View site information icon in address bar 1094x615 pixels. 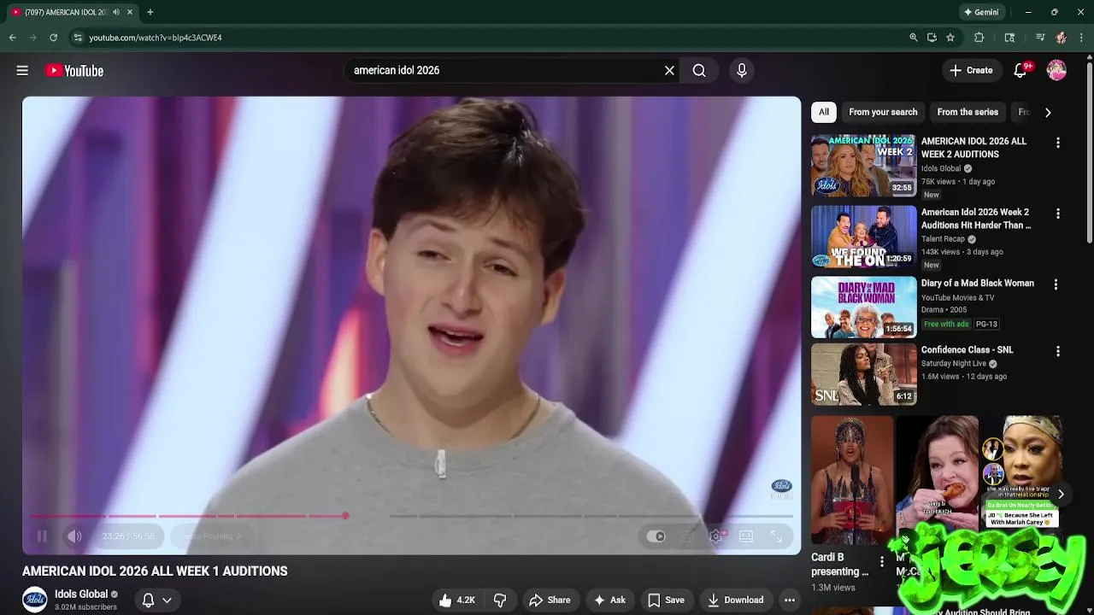pos(78,38)
